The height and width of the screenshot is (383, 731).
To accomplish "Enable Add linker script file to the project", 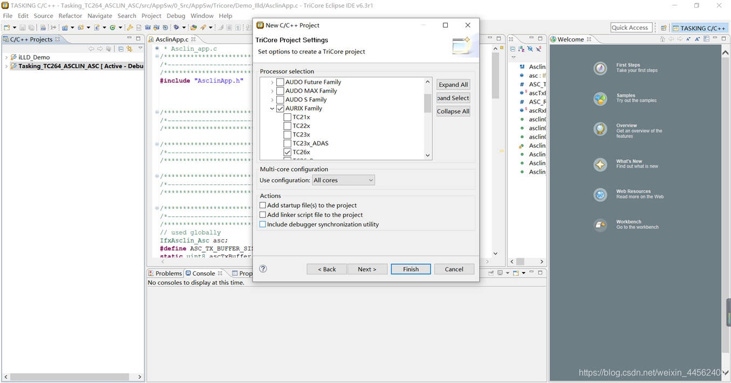I will tap(263, 215).
